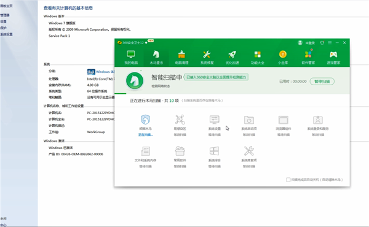The width and height of the screenshot is (369, 227).
Task: Click the 正在扫描 status text
Action: coord(145,135)
